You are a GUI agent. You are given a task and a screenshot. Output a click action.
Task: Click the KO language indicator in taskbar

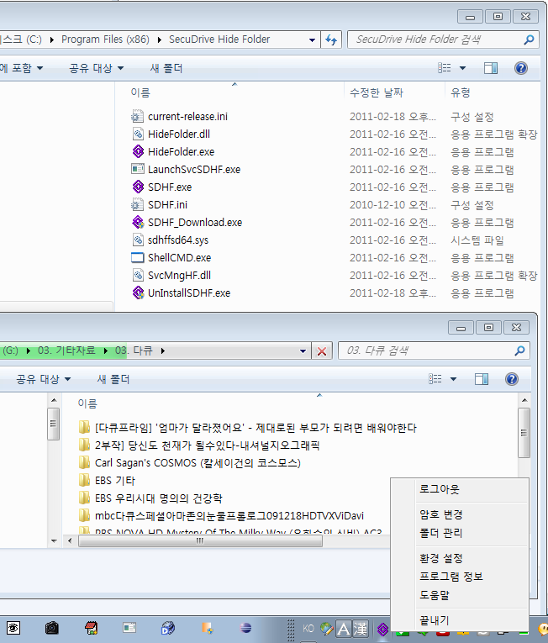tap(308, 628)
